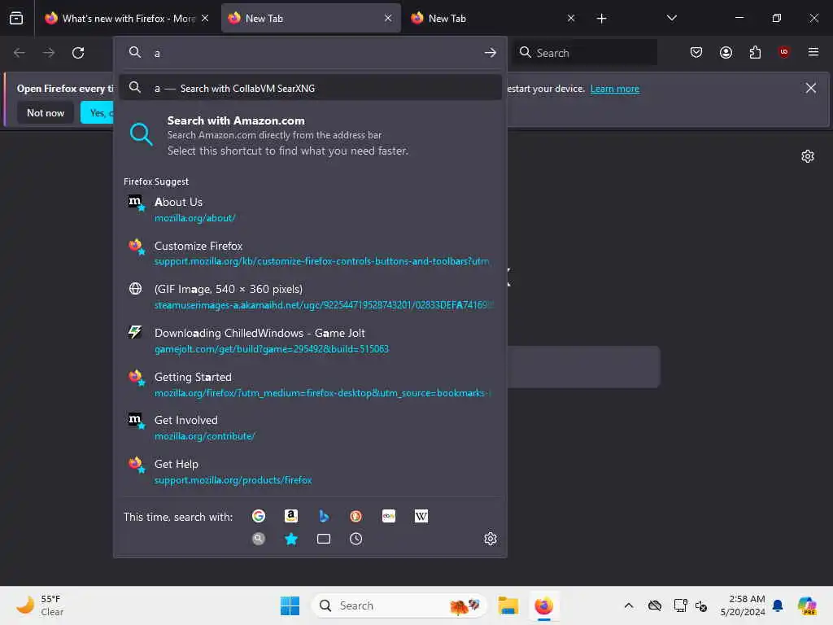The height and width of the screenshot is (625, 833).
Task: Personalize New Tab gear icon
Action: (808, 156)
